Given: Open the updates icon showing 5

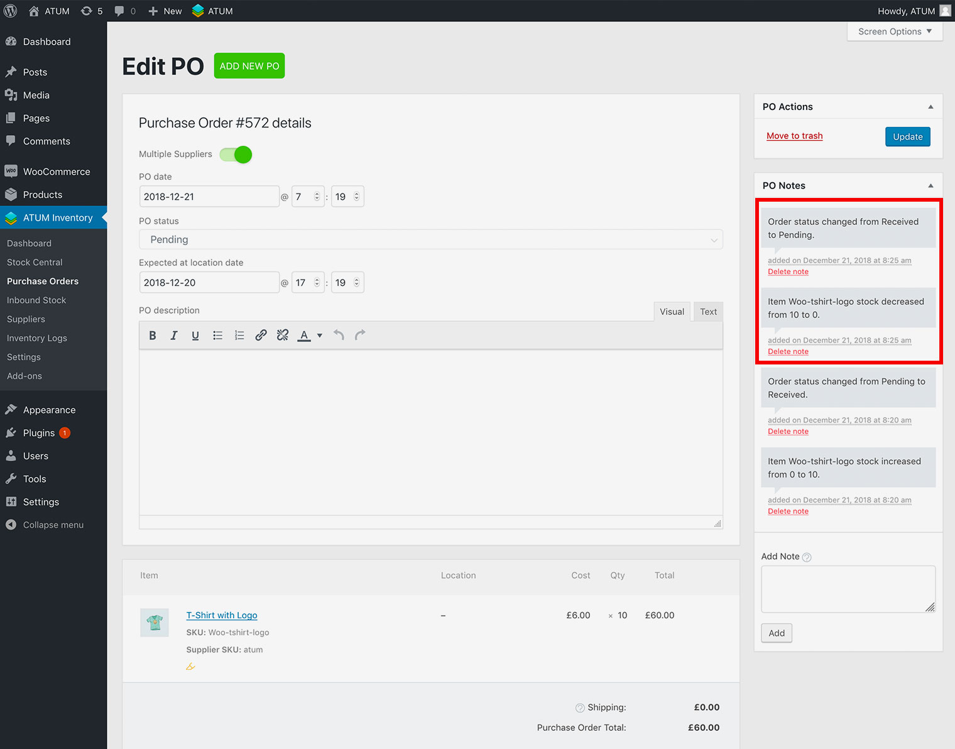Looking at the screenshot, I should point(92,11).
